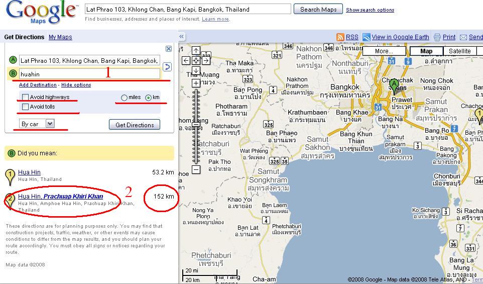The width and height of the screenshot is (483, 284).
Task: Click the Get Directions button
Action: (135, 125)
